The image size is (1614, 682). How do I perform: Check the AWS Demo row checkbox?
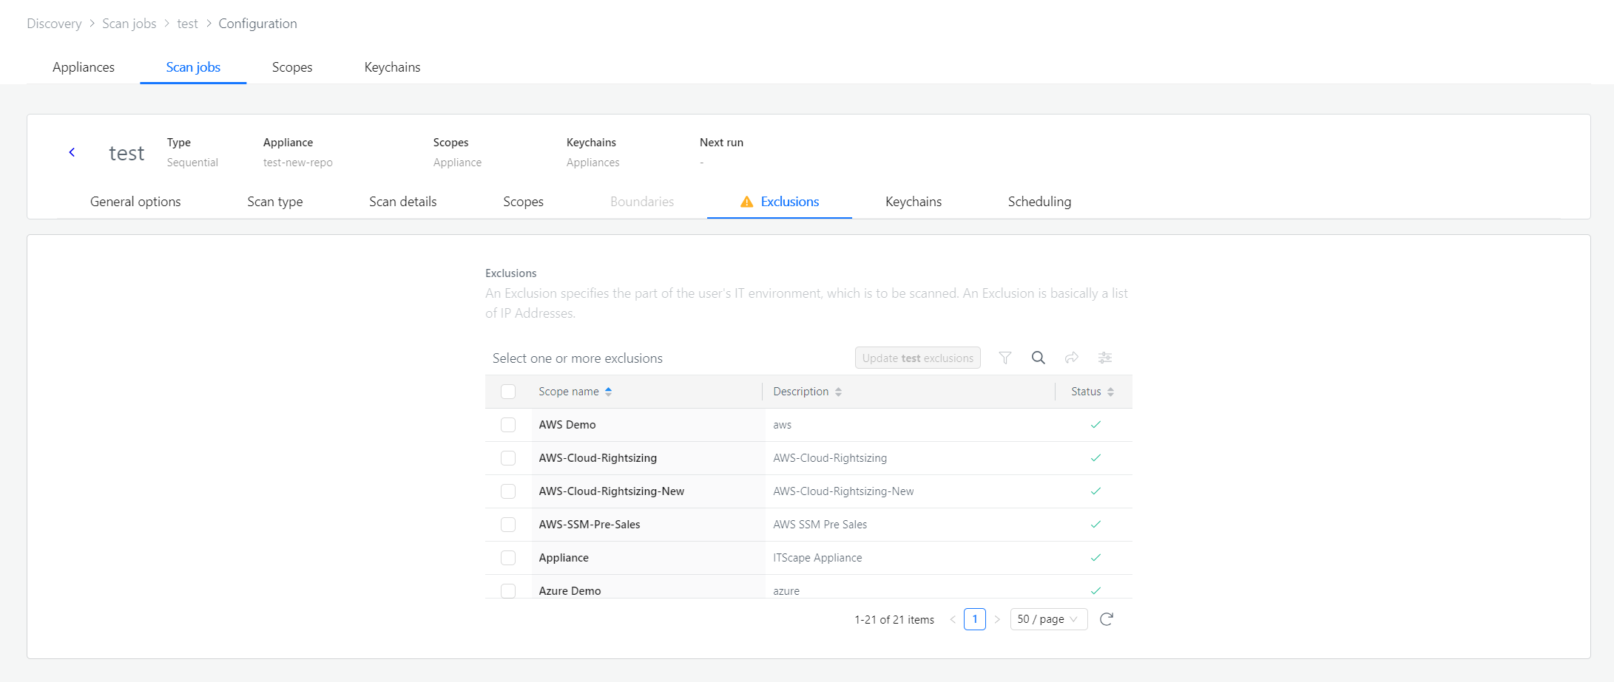click(508, 425)
